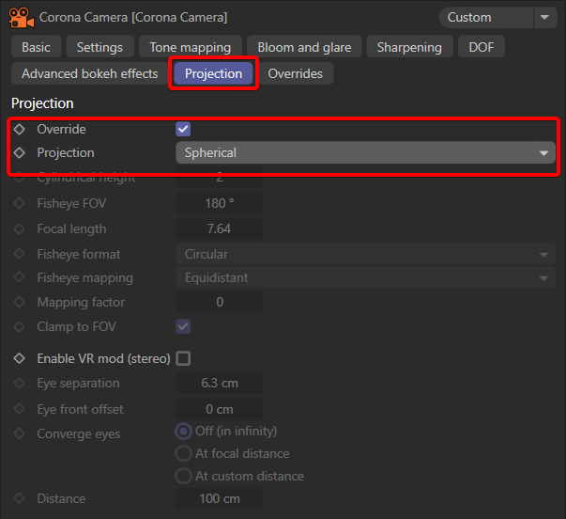Click the Corona Camera object icon
Screen dimensions: 566x519
point(21,17)
